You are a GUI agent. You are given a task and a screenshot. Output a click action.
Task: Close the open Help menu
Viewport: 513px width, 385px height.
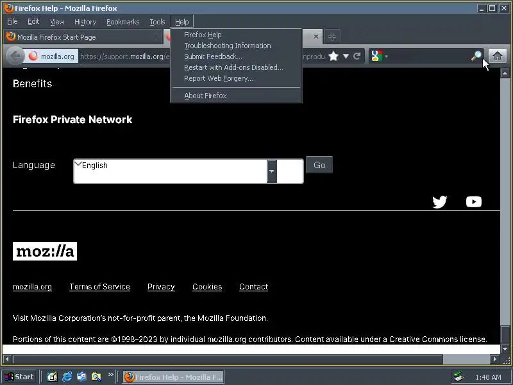(x=182, y=22)
